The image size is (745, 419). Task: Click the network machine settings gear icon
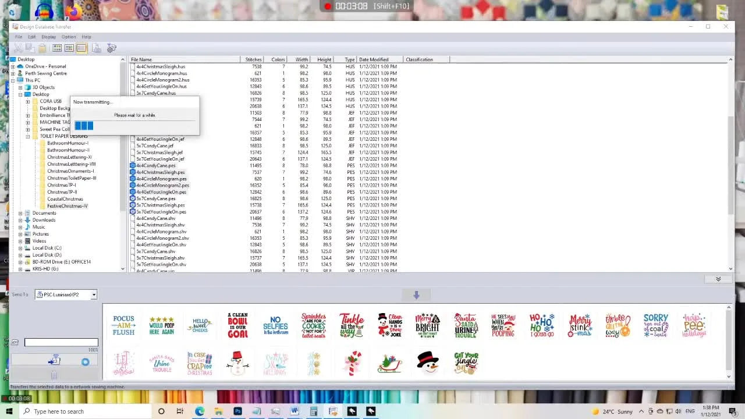[x=112, y=48]
